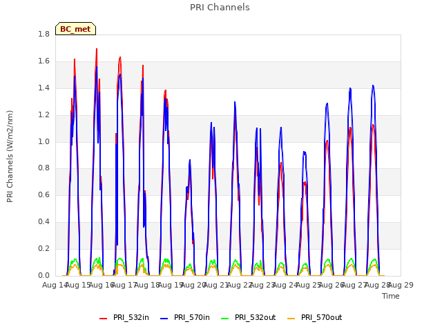
Task: Click y-axis tick value 0.4
Action: pos(44,221)
